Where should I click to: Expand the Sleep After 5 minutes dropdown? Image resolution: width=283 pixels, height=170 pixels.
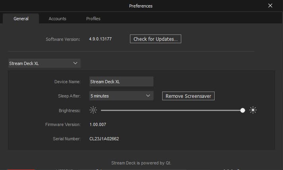(x=121, y=96)
